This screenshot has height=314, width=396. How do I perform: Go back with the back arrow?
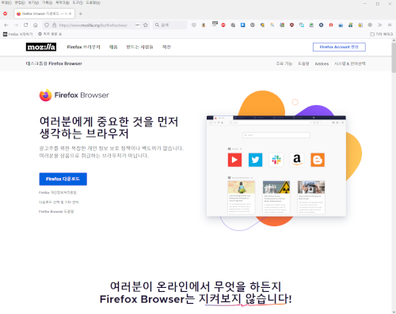click(6, 25)
